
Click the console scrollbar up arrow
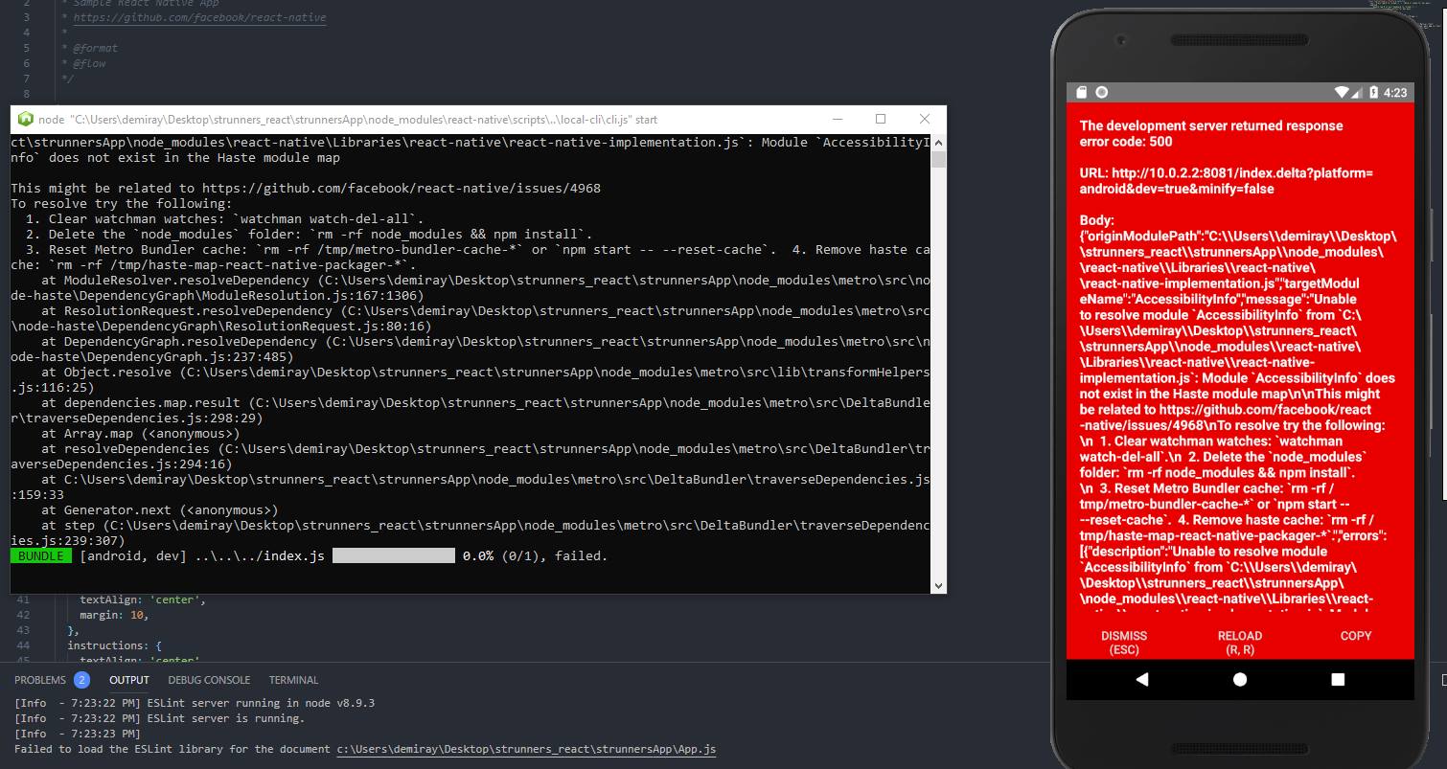point(938,143)
